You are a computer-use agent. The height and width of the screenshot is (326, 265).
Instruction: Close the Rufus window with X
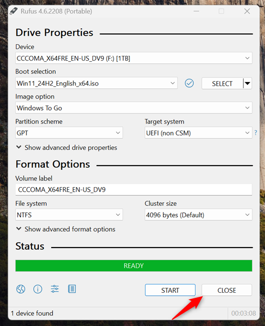[247, 11]
